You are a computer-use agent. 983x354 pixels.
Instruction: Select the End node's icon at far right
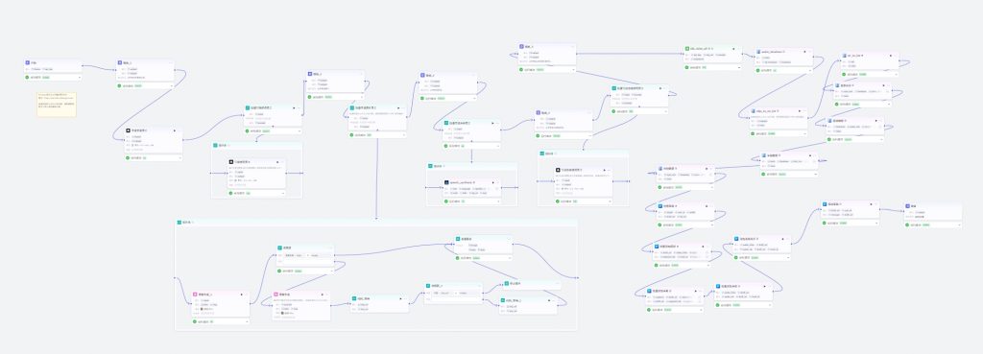[907, 206]
